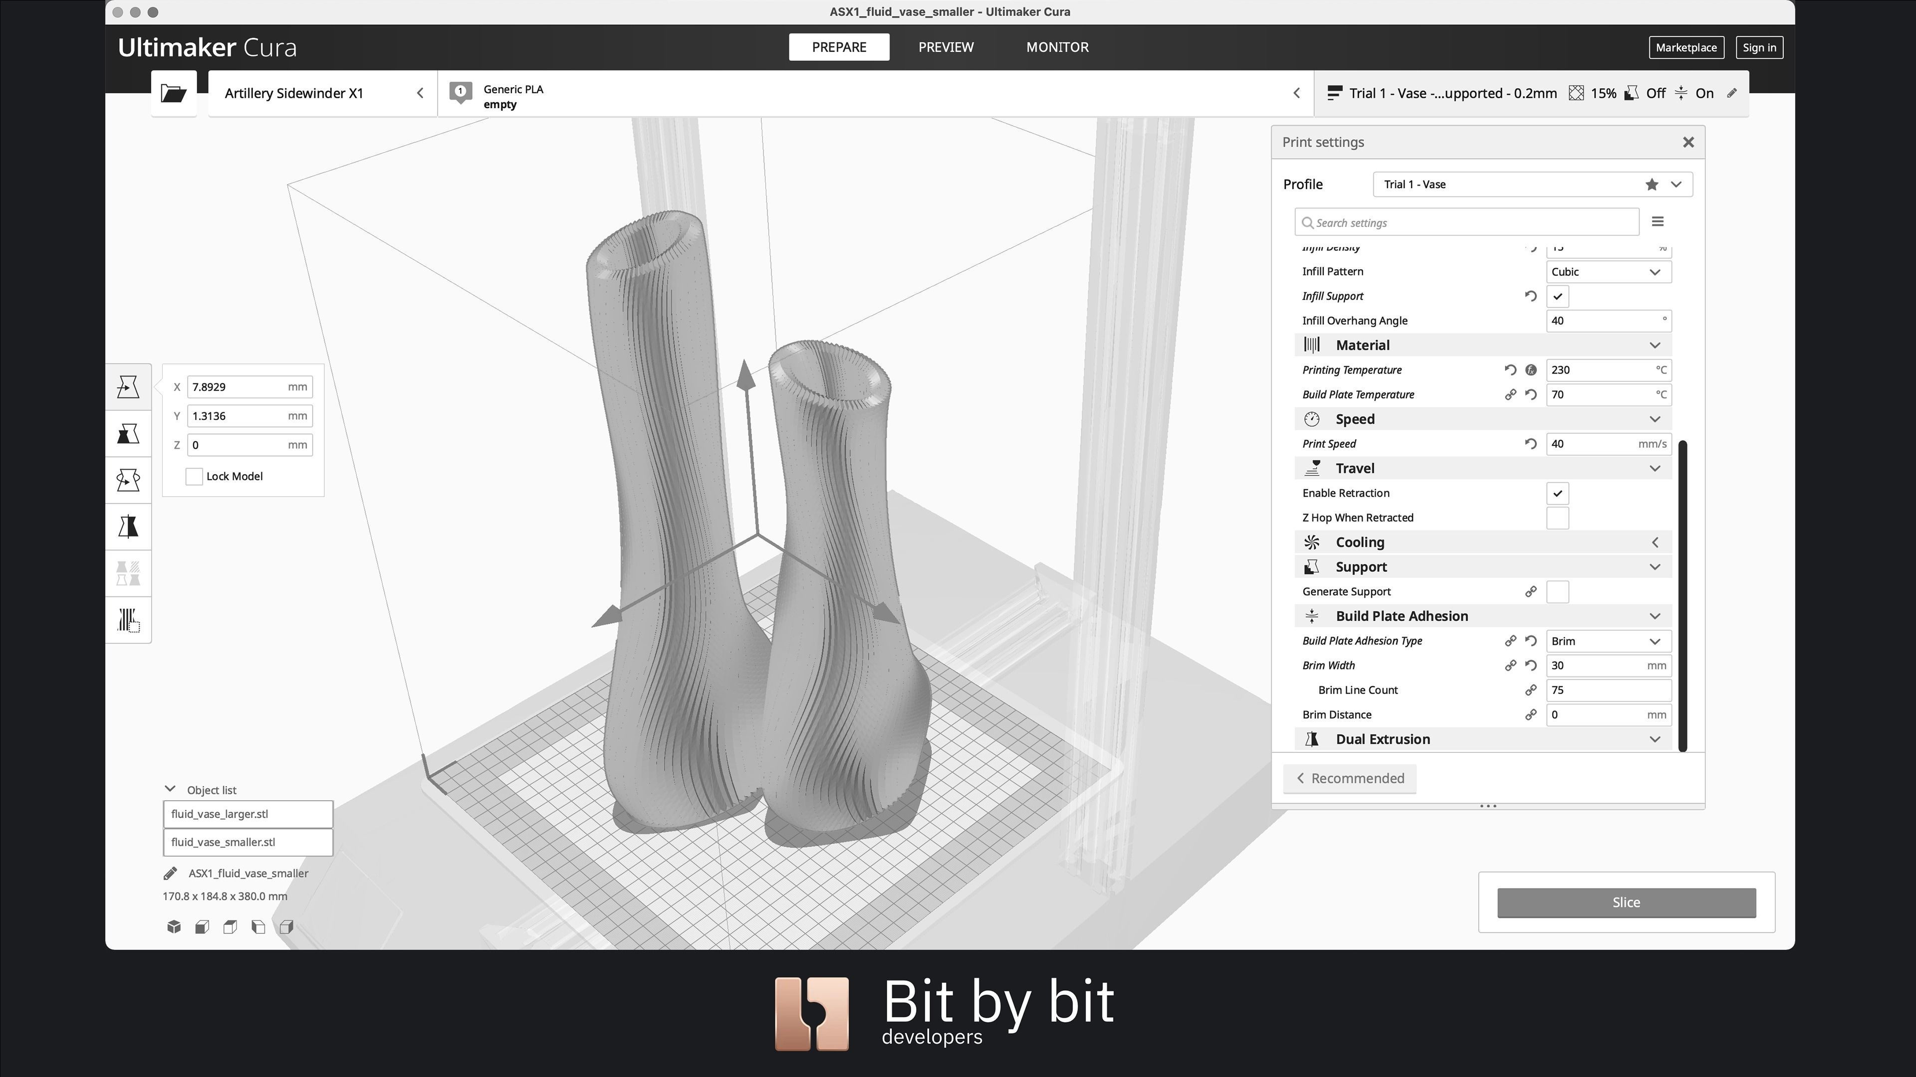
Task: Switch to the MONITOR stage
Action: [x=1057, y=47]
